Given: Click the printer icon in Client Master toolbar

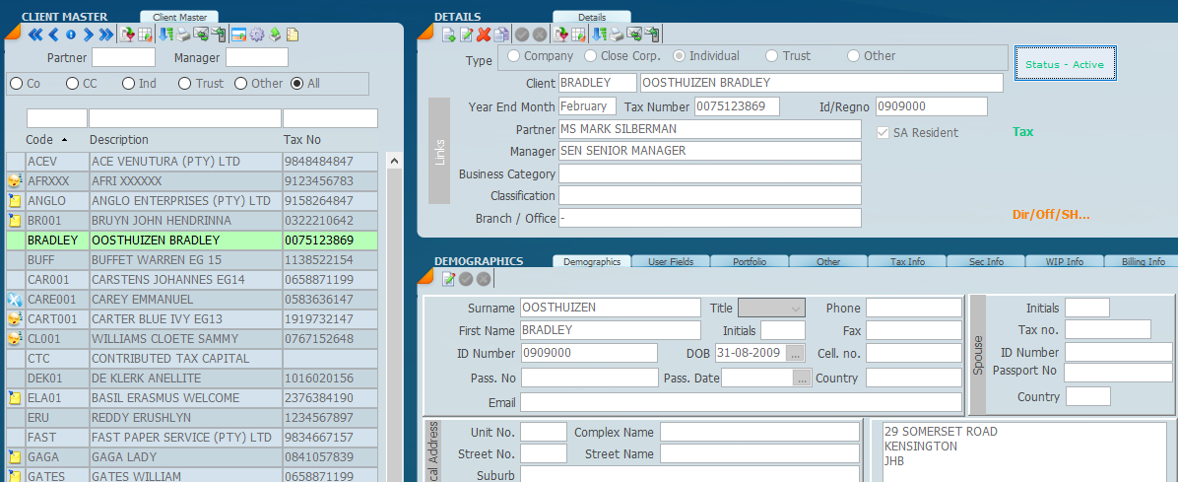Looking at the screenshot, I should [x=183, y=35].
